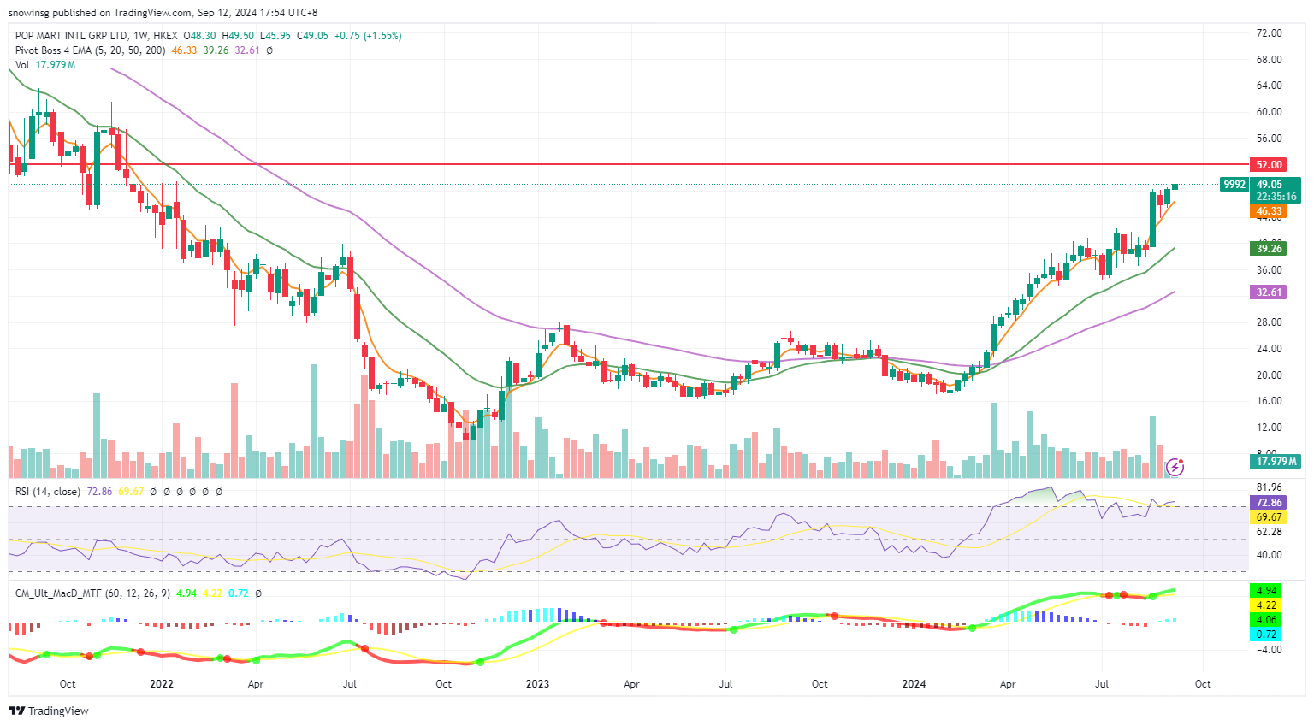Click the TradingView logo at bottom left
The height and width of the screenshot is (726, 1314).
(x=49, y=711)
